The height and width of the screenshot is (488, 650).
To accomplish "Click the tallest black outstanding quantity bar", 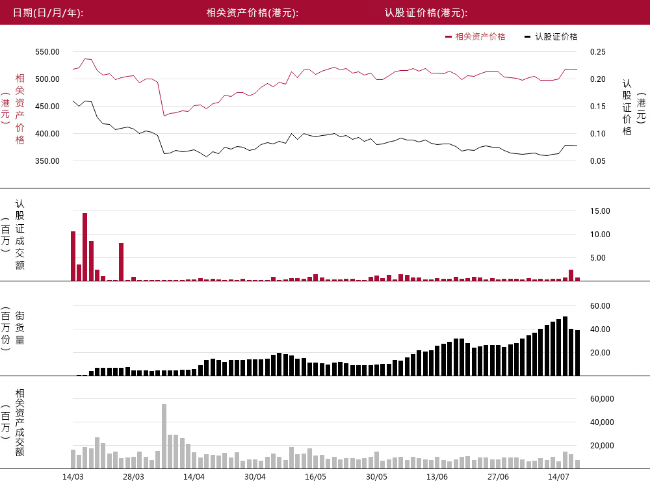I will click(565, 346).
